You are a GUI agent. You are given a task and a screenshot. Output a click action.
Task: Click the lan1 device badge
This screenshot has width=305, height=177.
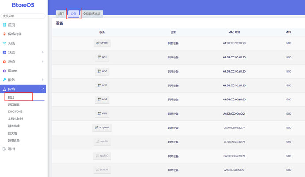(102, 57)
